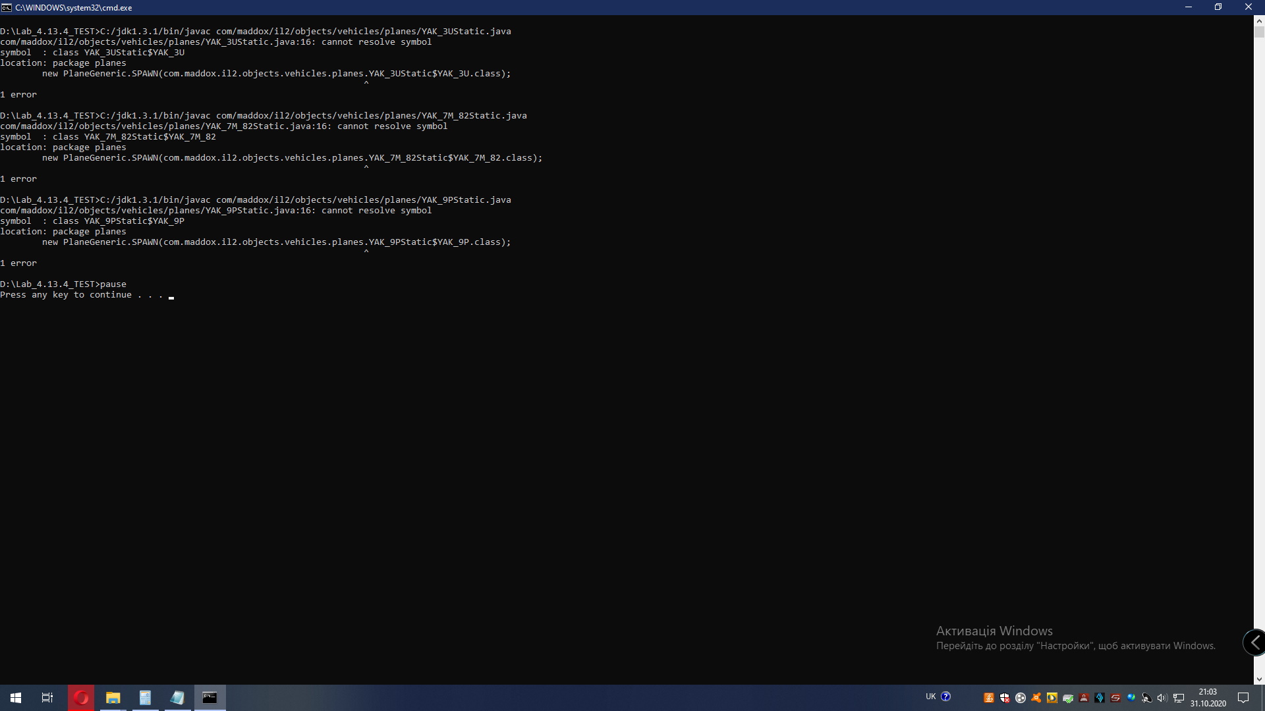The width and height of the screenshot is (1265, 711).
Task: Open the network connection tray icon
Action: coord(1179,698)
